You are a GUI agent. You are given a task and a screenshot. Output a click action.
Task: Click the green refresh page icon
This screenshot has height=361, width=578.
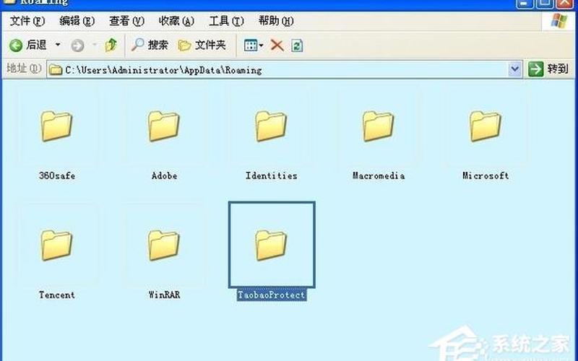(297, 45)
